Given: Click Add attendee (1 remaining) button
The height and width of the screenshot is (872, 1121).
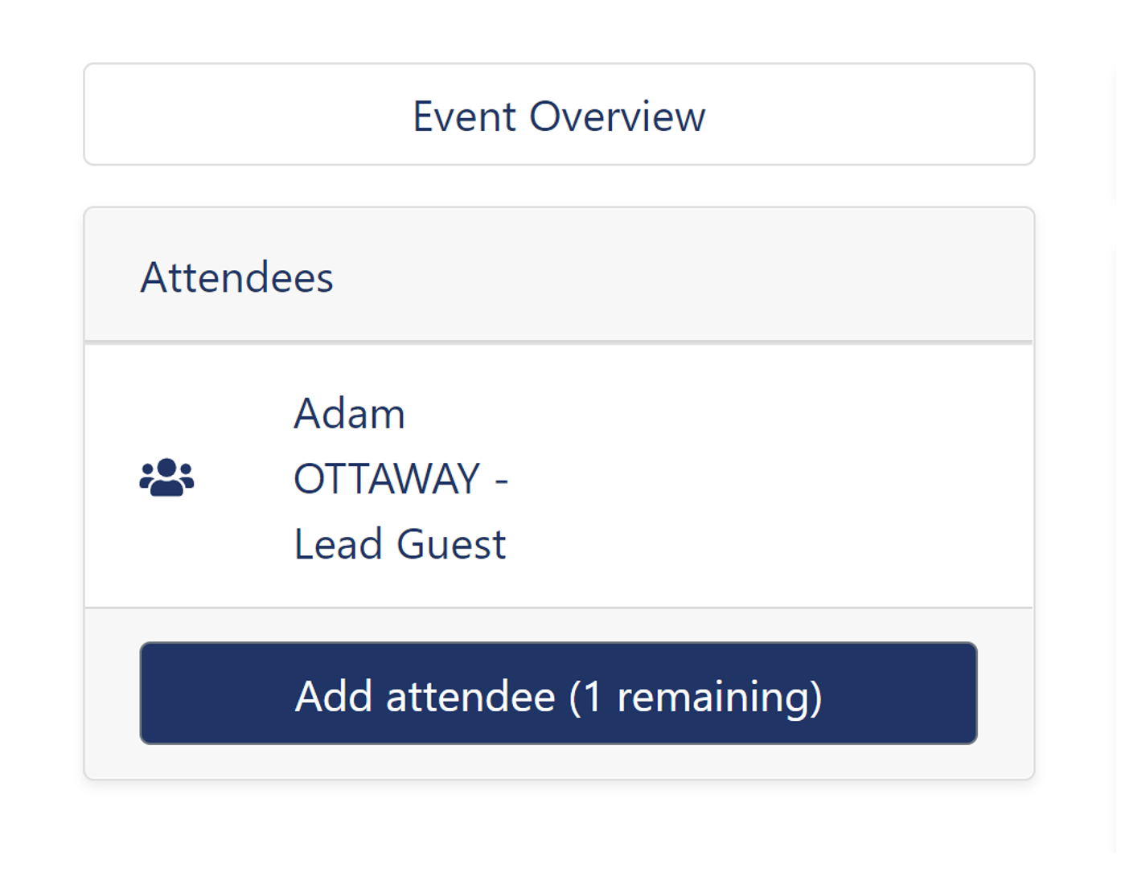Looking at the screenshot, I should click(x=558, y=693).
